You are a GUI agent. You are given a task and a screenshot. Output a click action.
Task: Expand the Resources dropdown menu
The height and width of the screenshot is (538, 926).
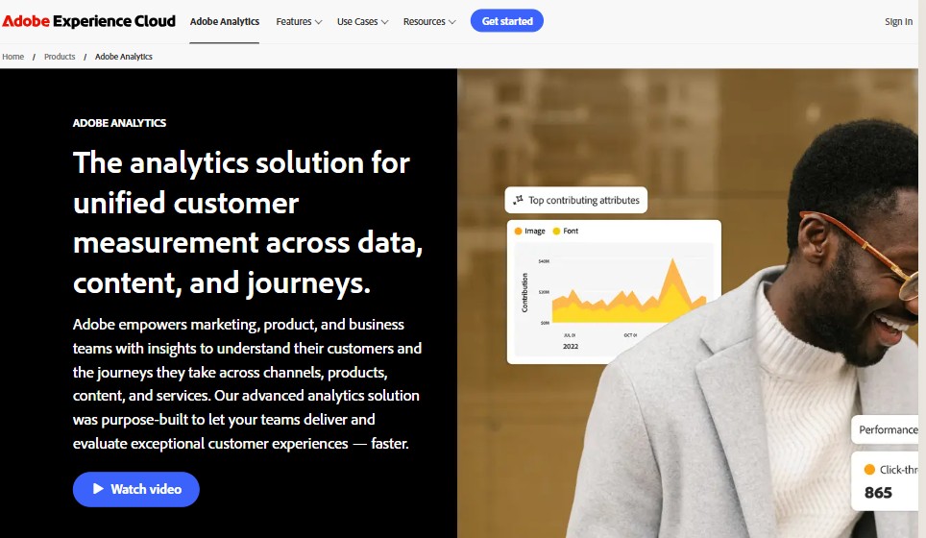(429, 21)
